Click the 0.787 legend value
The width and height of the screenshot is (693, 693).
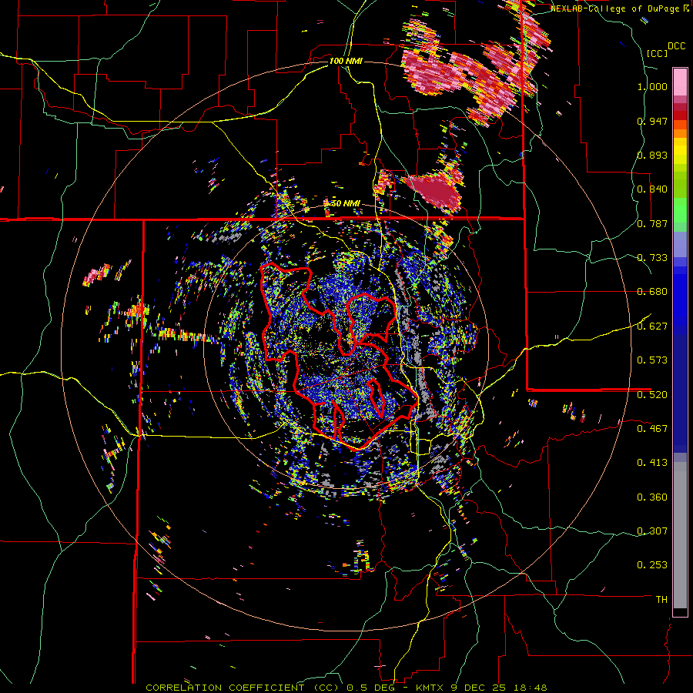pyautogui.click(x=652, y=223)
